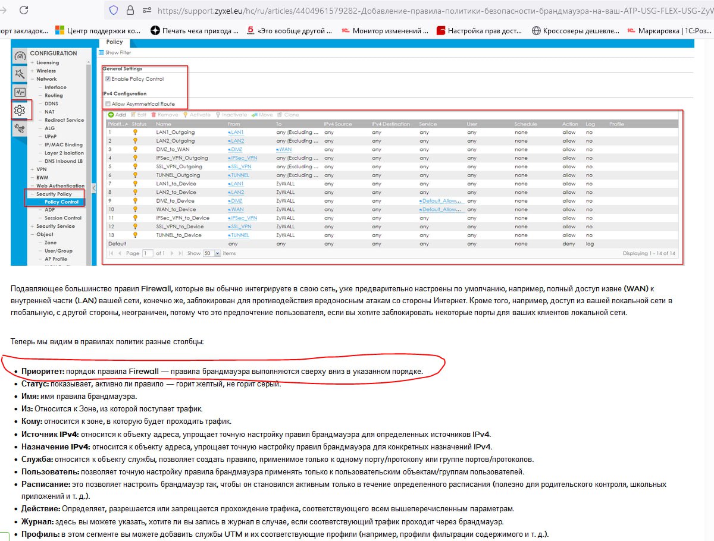
Task: Go to first page arrow in pager
Action: (111, 253)
